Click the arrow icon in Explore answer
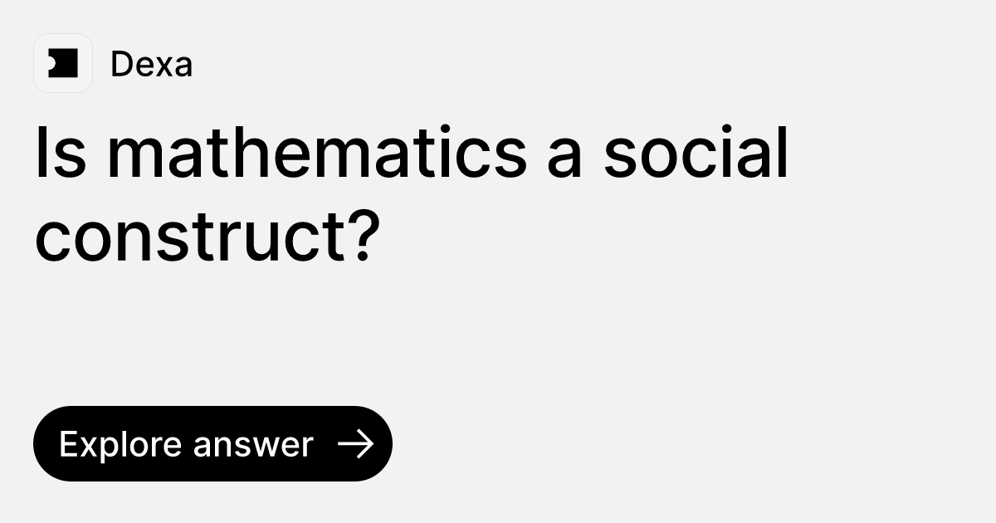Image resolution: width=996 pixels, height=523 pixels. click(x=356, y=444)
